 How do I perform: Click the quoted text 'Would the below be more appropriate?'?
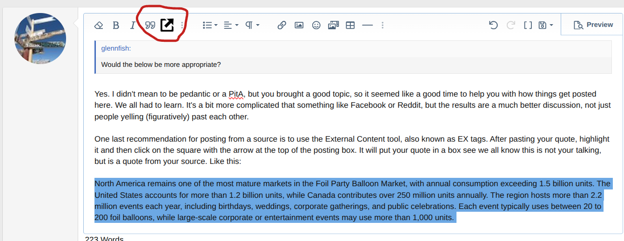pos(161,65)
